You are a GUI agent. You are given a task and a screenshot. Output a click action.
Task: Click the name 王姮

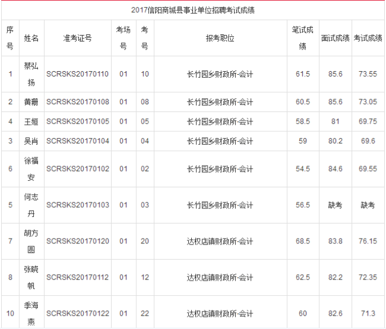[31, 122]
